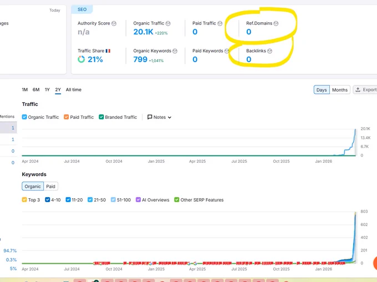
Task: Open the 799 organic keywords value
Action: [x=140, y=59]
